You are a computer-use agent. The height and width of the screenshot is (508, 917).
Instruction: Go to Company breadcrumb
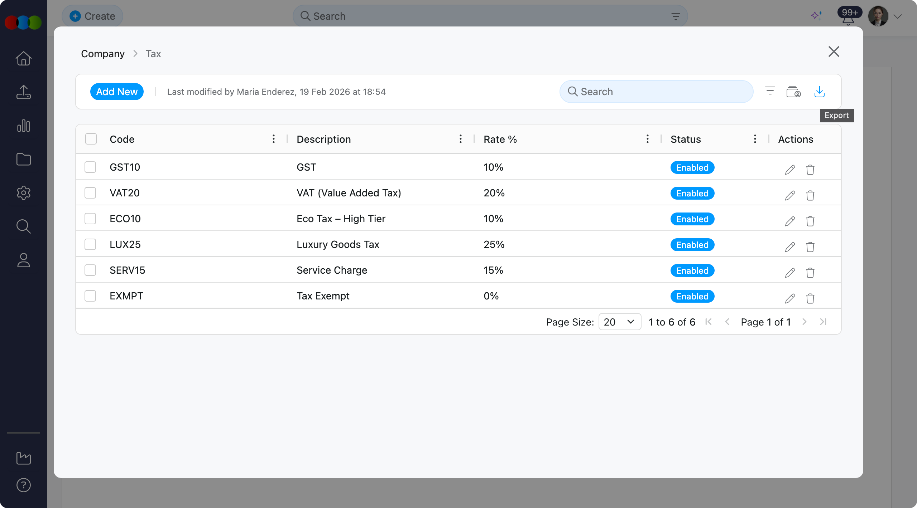[103, 54]
